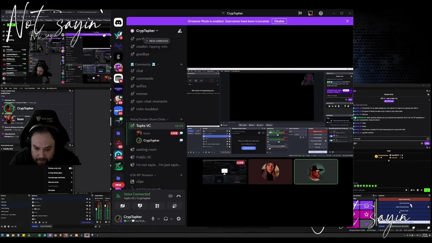Screen dimensions: 432x243
Task: Mute microphone in Discord user panel
Action: click(x=153, y=219)
